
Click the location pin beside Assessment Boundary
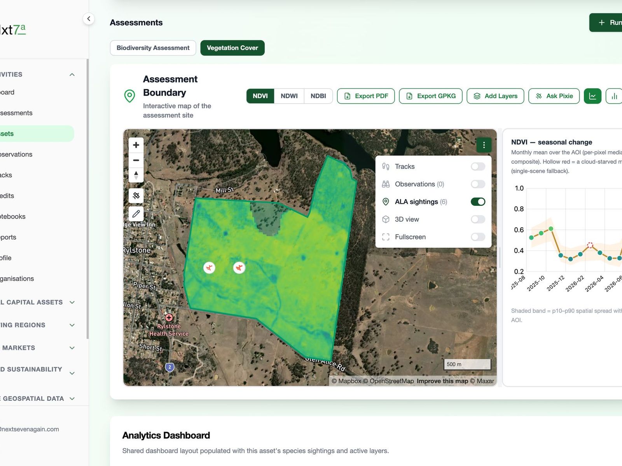[129, 96]
